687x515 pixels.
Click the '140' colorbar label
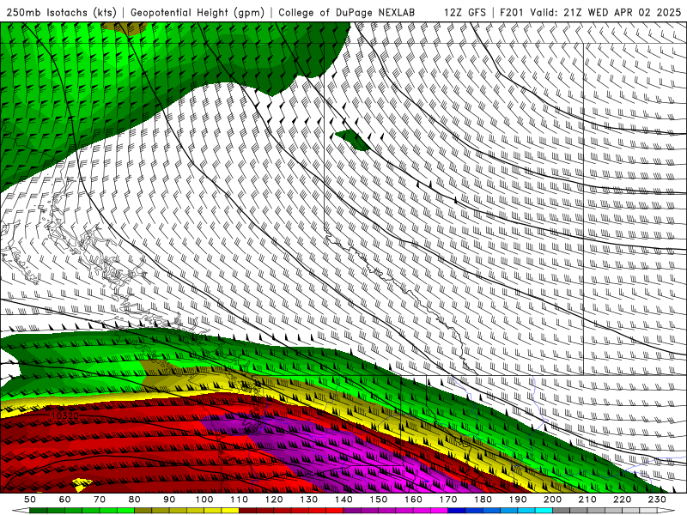(x=343, y=500)
